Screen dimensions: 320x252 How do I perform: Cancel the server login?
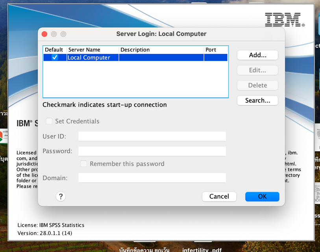tap(219, 196)
